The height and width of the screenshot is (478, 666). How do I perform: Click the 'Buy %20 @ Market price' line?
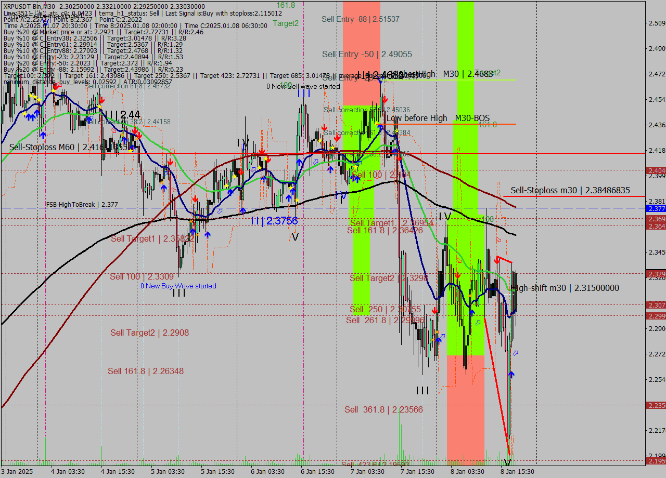103,32
